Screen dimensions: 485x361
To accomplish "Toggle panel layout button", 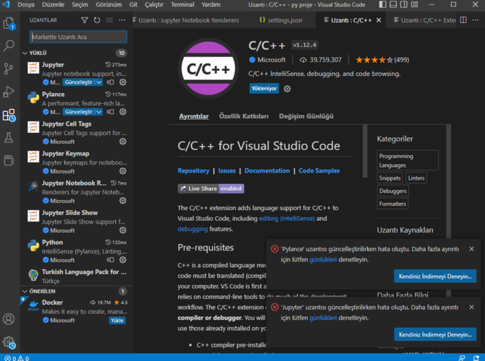I will tap(393, 4).
